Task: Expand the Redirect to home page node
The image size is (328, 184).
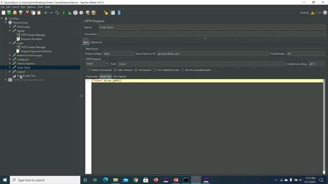Action: click(x=10, y=55)
